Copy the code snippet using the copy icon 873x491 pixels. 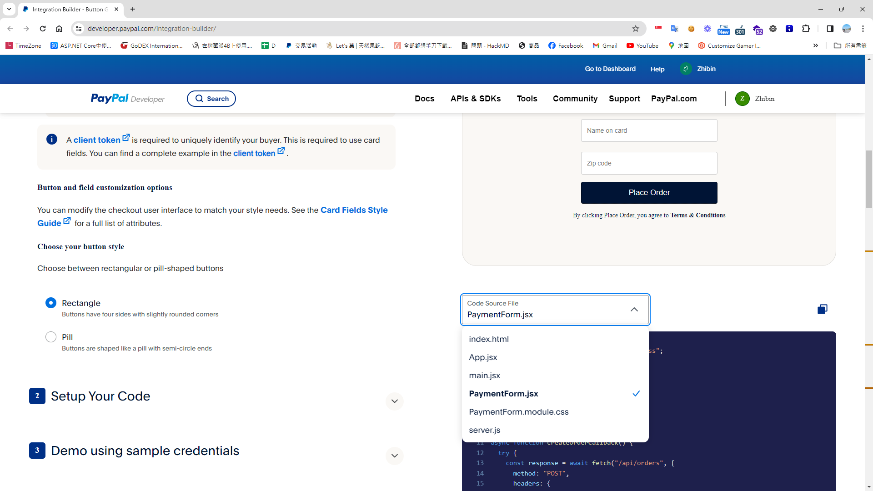pos(822,309)
